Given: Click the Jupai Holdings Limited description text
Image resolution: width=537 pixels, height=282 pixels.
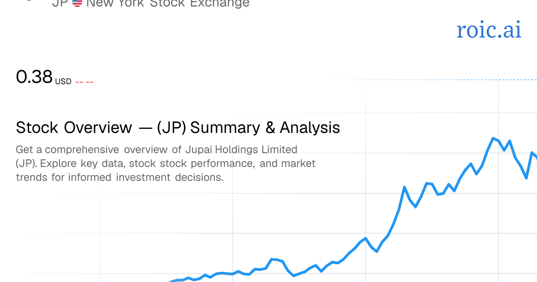Looking at the screenshot, I should (166, 163).
